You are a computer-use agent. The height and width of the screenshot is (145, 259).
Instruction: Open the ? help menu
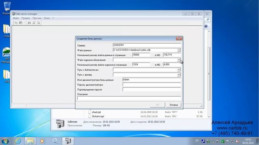coord(53,18)
